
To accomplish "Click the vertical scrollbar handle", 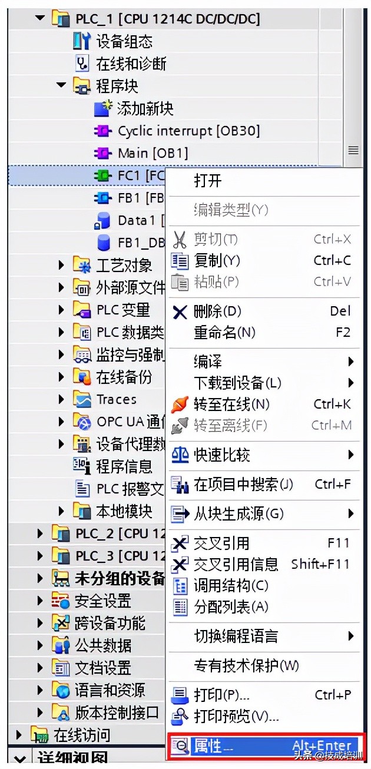I will (353, 149).
